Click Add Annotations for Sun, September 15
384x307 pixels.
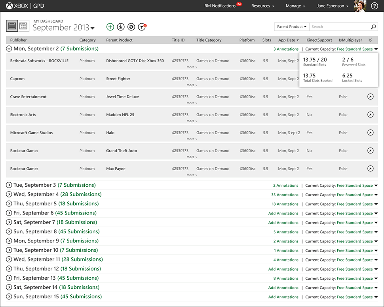point(283,297)
